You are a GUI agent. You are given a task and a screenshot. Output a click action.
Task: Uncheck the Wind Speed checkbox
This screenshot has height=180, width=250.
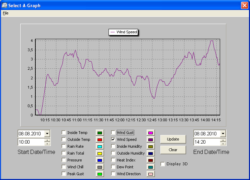(113, 139)
